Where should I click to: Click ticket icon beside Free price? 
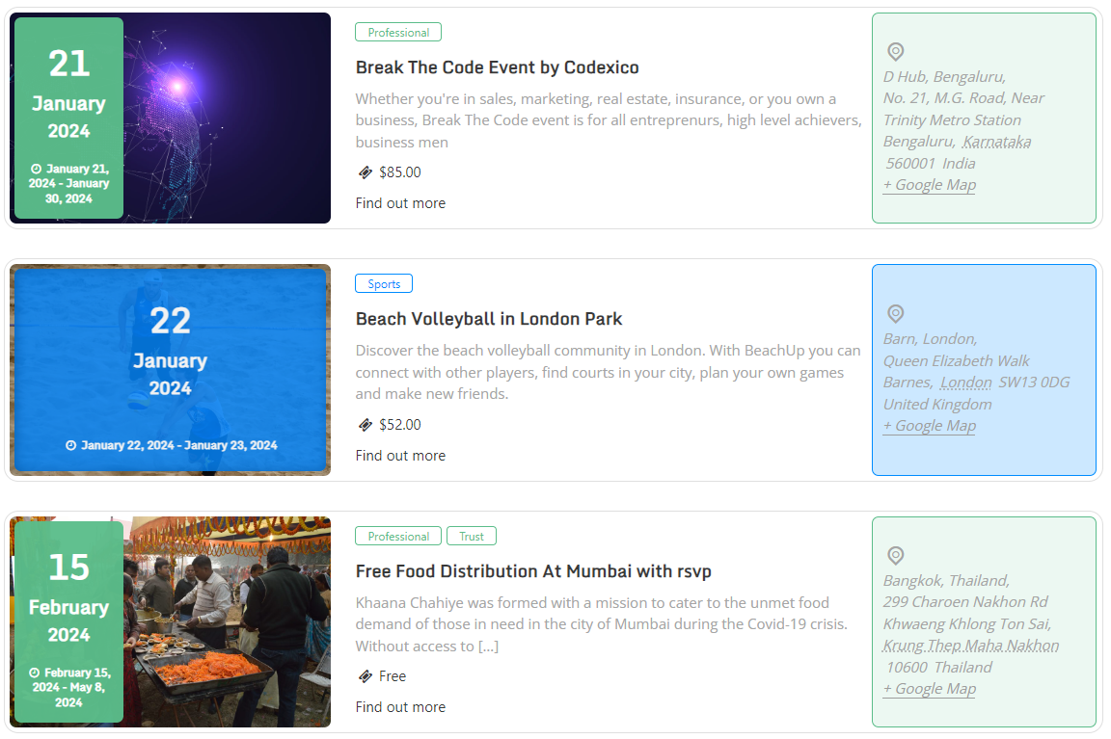click(x=366, y=676)
